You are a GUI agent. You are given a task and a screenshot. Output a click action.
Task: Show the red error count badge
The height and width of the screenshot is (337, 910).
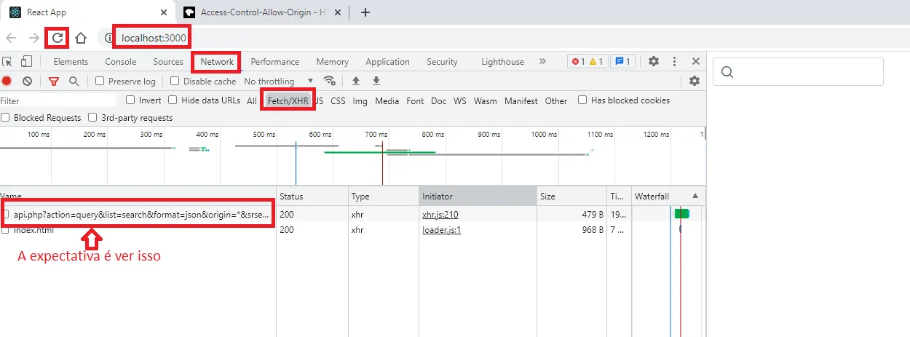pos(577,62)
